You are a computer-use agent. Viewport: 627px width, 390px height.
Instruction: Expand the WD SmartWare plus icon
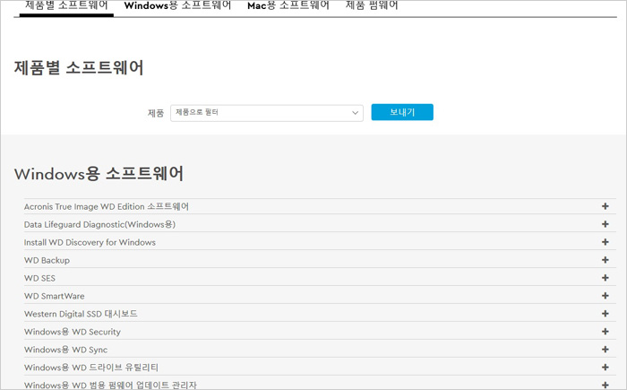tap(605, 296)
